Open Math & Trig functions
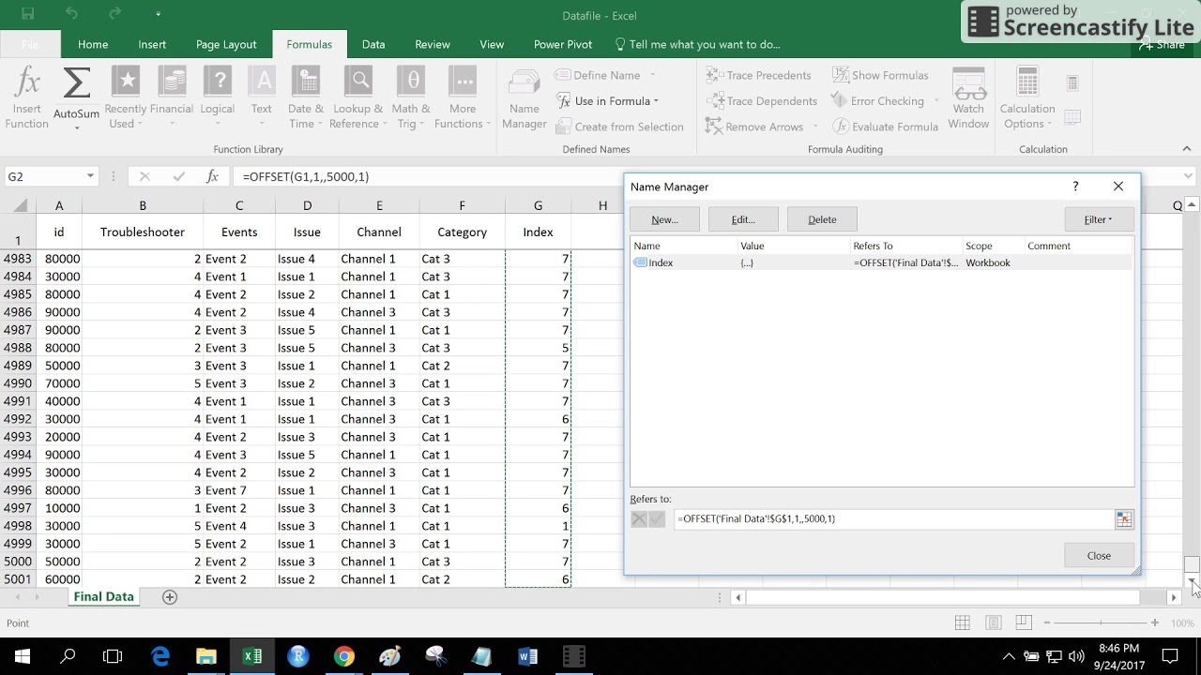1201x675 pixels. pos(411,98)
